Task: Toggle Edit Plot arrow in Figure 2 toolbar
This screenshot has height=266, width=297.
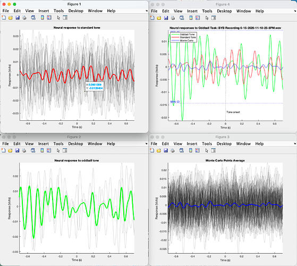Action: [58, 151]
